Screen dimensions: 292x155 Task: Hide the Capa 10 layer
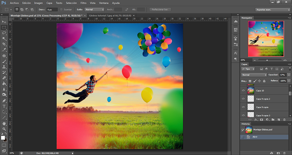[x=243, y=91]
